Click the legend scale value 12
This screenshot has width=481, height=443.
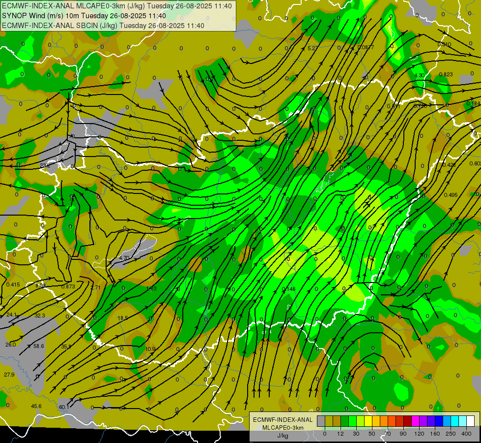coord(340,434)
